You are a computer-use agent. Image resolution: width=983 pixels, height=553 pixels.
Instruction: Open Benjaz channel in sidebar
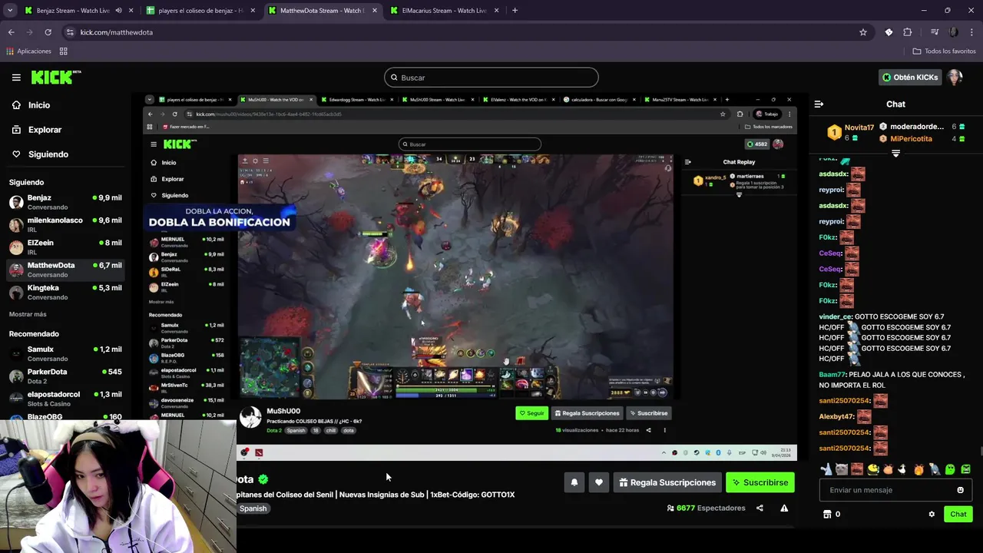(x=65, y=202)
